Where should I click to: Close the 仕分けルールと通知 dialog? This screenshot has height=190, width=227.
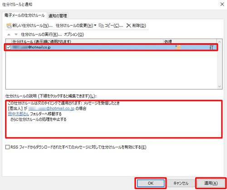click(222, 4)
